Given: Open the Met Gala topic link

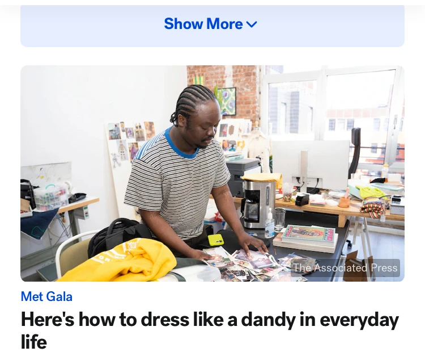Looking at the screenshot, I should [x=46, y=296].
